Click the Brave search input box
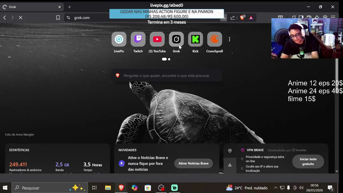 tap(167, 76)
